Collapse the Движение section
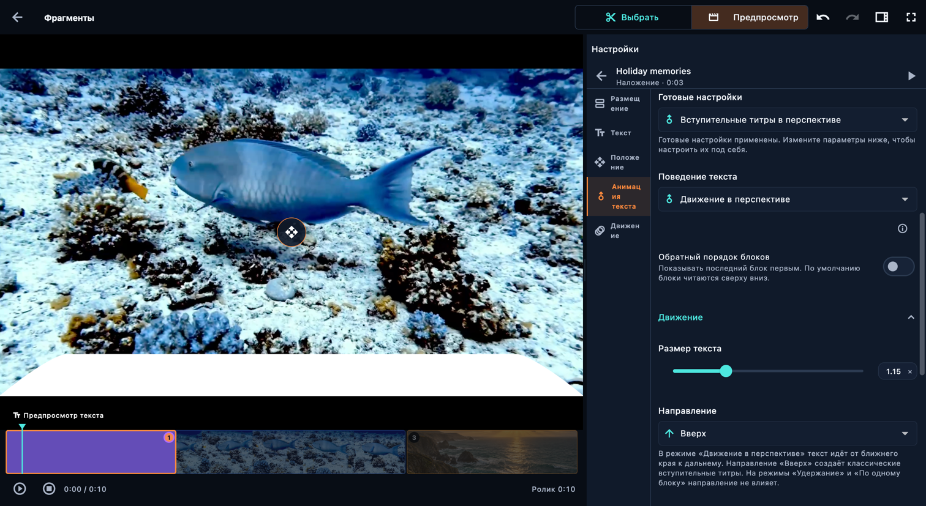The width and height of the screenshot is (926, 506). click(x=911, y=318)
